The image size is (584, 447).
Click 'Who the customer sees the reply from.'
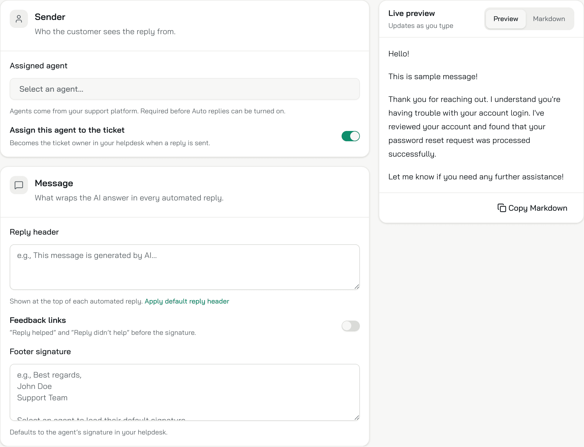[x=105, y=32]
